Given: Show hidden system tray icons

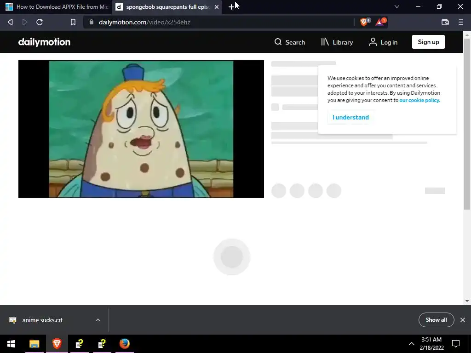Looking at the screenshot, I should (412, 344).
